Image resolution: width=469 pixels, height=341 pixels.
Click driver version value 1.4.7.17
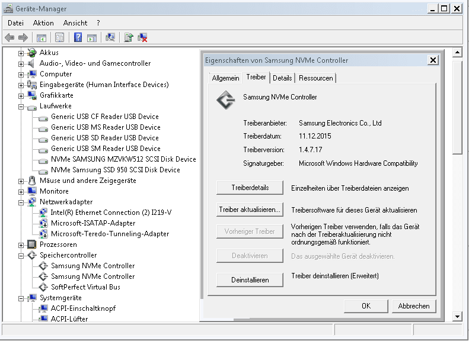click(x=311, y=150)
